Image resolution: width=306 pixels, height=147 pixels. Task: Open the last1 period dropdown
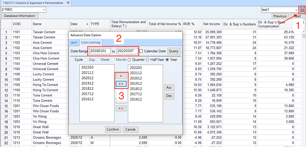pos(280,10)
